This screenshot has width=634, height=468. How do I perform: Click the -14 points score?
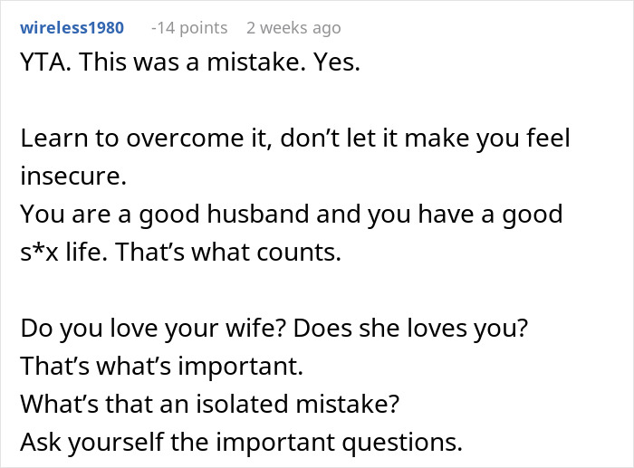pos(188,27)
